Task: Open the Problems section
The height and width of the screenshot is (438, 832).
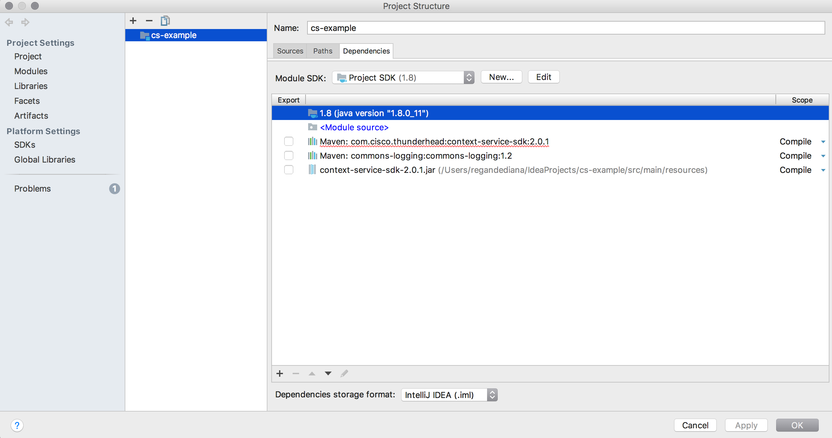Action: point(32,189)
